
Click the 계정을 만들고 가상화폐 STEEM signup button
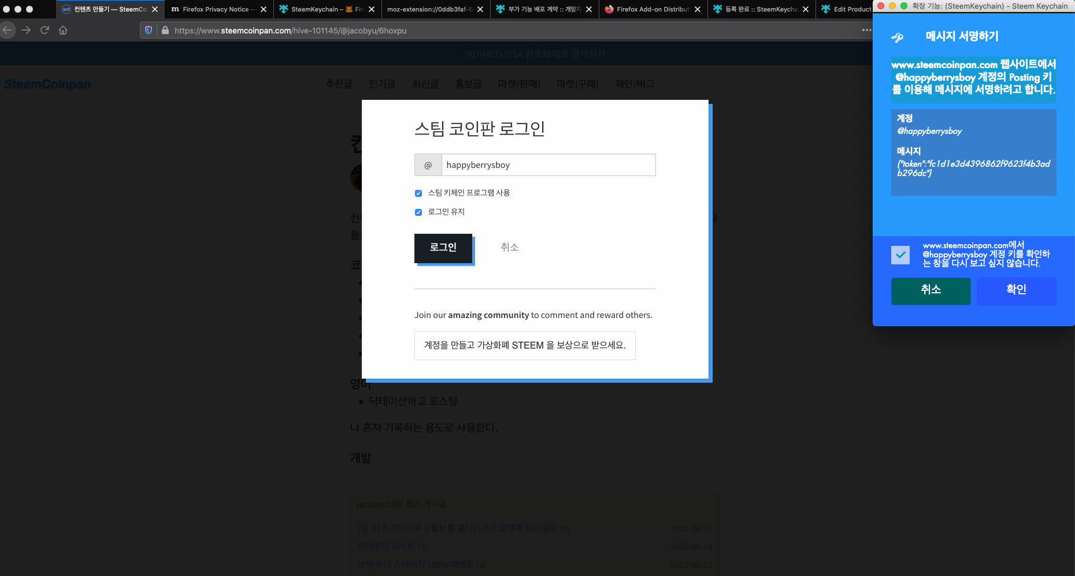click(x=525, y=346)
